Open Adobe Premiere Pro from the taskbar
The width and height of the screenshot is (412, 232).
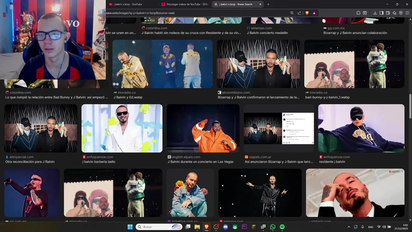pos(244,227)
